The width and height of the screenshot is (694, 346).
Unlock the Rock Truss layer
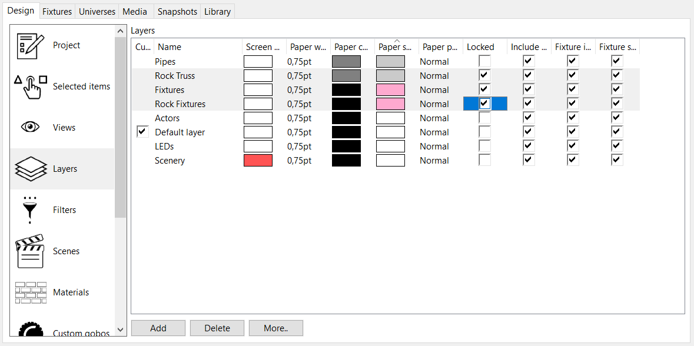tap(484, 75)
